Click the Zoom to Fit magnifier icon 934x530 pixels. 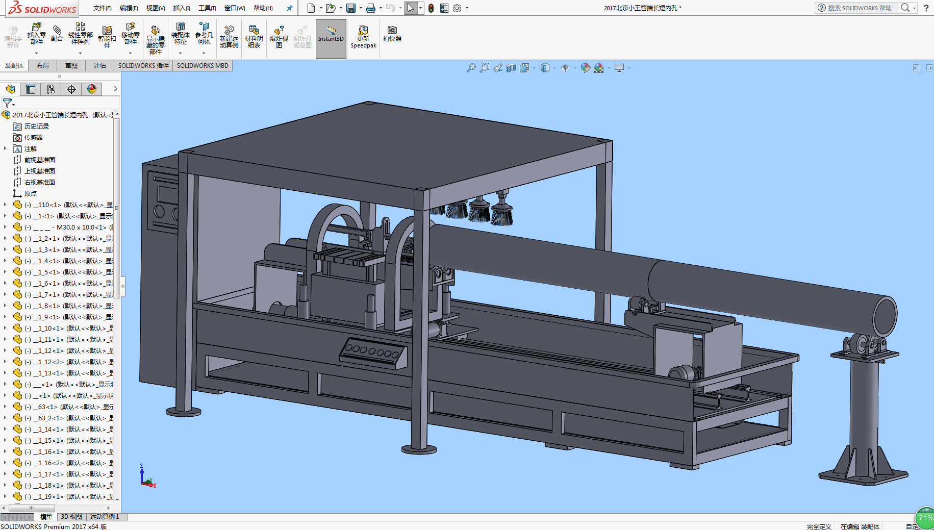click(x=471, y=68)
